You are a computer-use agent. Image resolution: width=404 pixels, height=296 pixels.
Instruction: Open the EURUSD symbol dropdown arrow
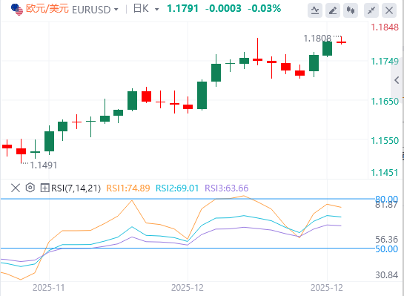pos(116,10)
